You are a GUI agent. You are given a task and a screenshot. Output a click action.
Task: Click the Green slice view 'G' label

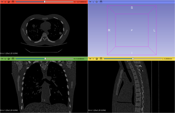5,59
